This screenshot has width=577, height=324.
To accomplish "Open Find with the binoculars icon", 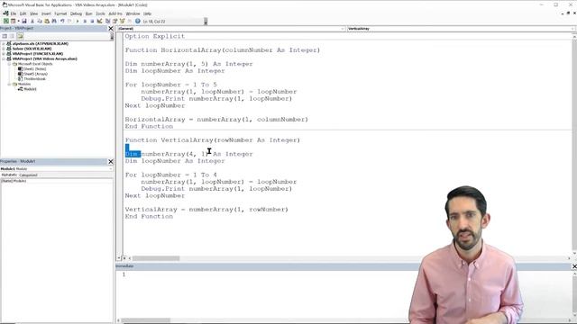I will [54, 22].
